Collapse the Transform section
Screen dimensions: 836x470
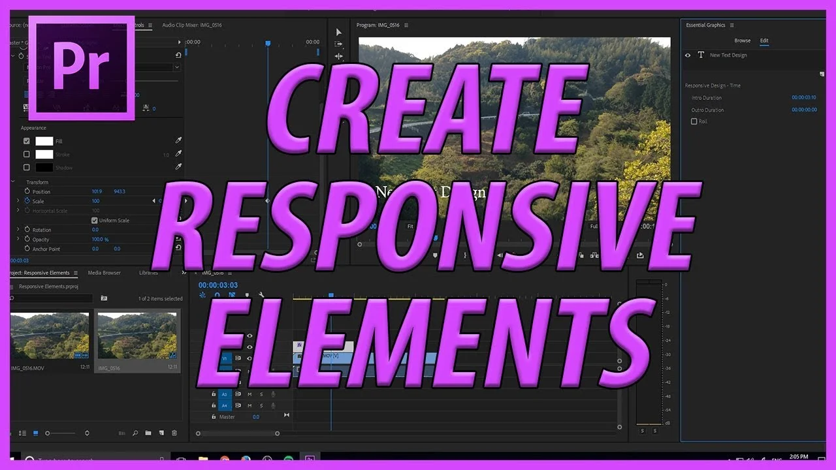pos(13,182)
